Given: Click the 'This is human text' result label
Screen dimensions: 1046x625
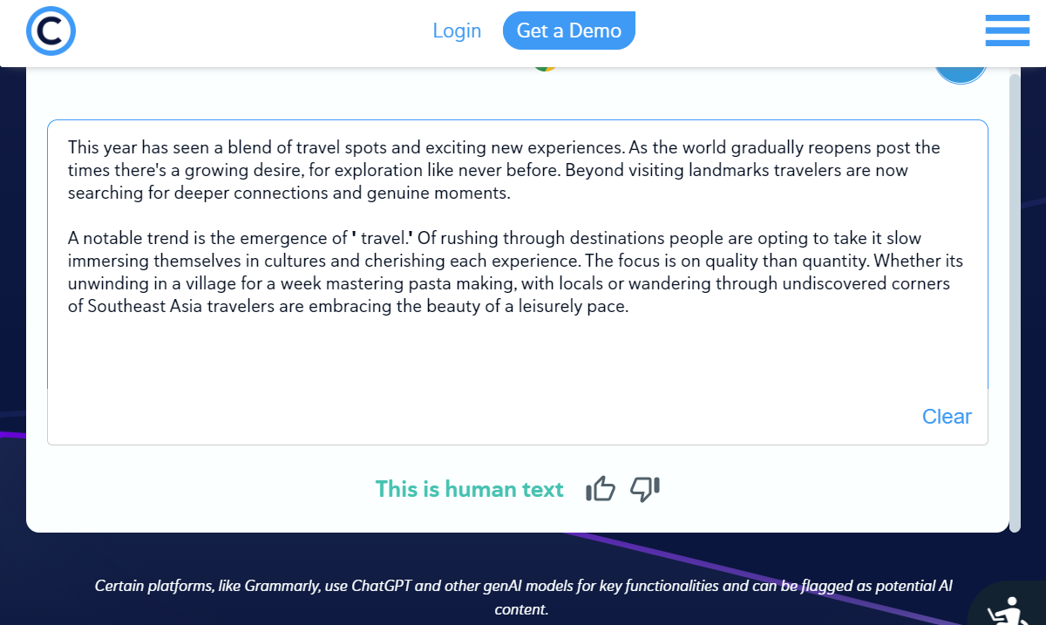Looking at the screenshot, I should pos(469,490).
